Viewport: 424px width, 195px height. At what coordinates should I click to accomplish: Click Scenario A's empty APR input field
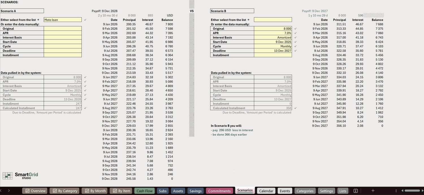(62, 33)
